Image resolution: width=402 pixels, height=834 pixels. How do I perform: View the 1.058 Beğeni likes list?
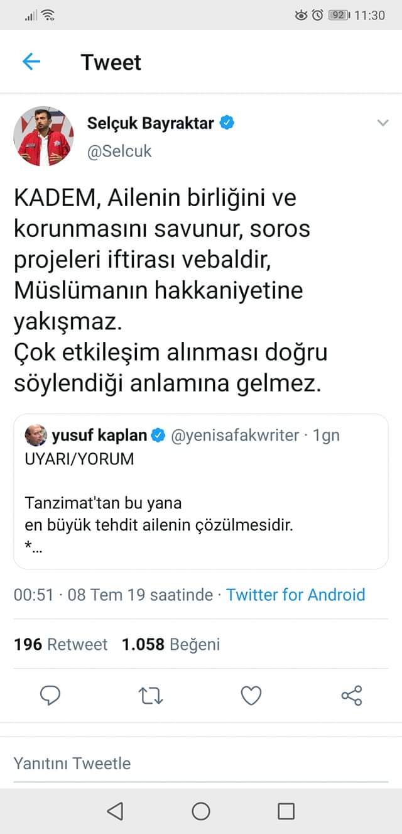click(171, 644)
